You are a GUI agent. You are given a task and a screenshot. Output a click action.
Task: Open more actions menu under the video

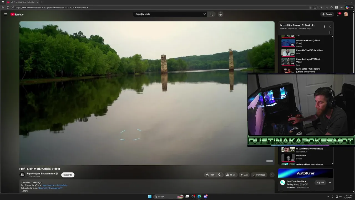pyautogui.click(x=272, y=175)
